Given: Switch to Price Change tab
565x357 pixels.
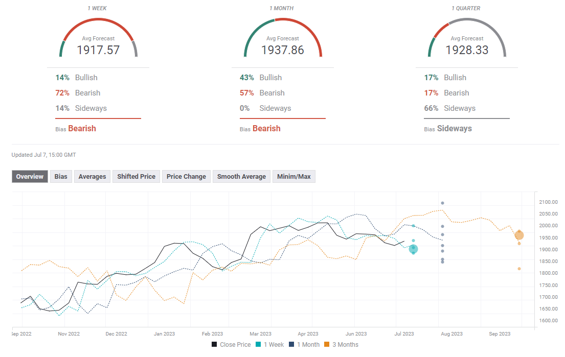Looking at the screenshot, I should (186, 177).
